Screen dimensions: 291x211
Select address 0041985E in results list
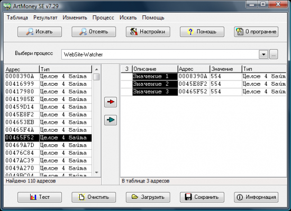[x=22, y=99]
